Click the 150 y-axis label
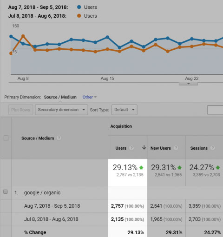 coord(16,26)
